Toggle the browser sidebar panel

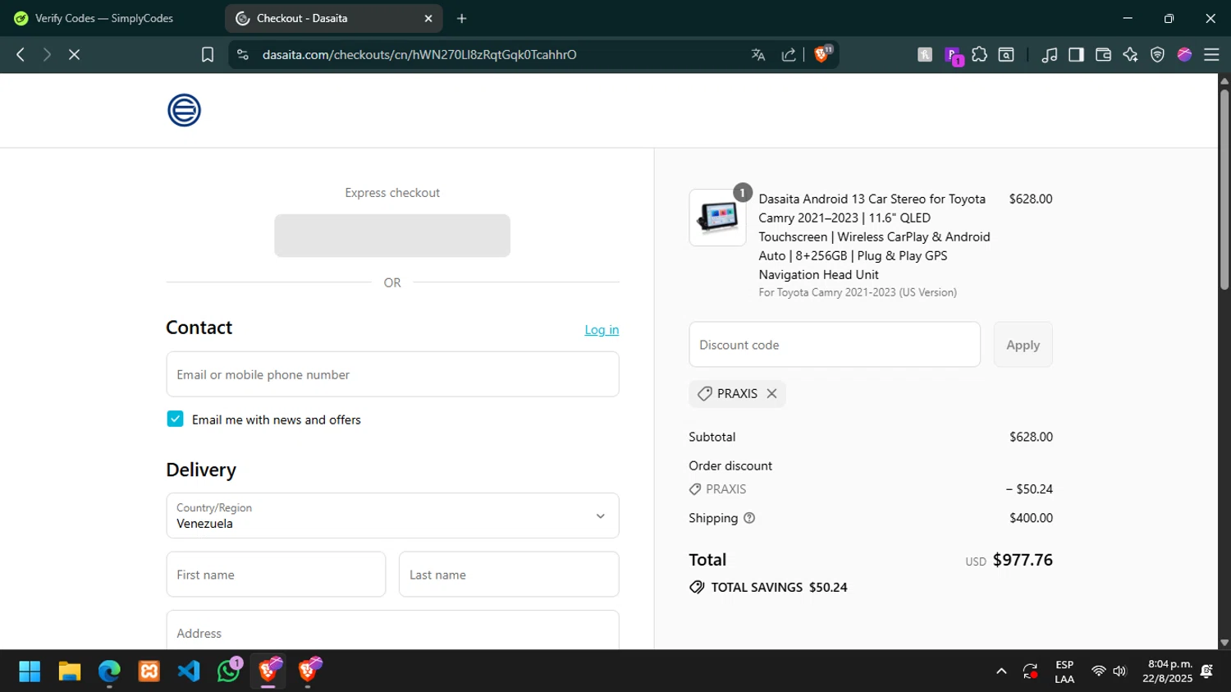pos(1076,54)
